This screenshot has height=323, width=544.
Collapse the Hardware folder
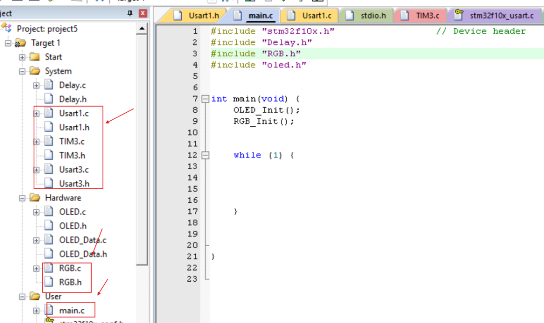pos(22,198)
